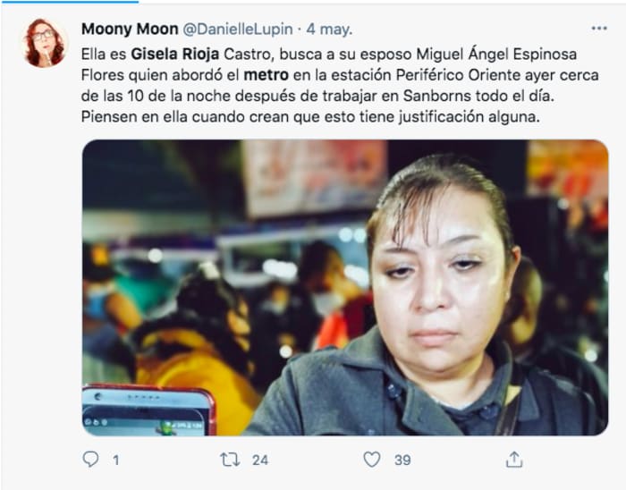Image resolution: width=626 pixels, height=490 pixels.
Task: Enlarge the attached photo of the woman
Action: [x=345, y=287]
